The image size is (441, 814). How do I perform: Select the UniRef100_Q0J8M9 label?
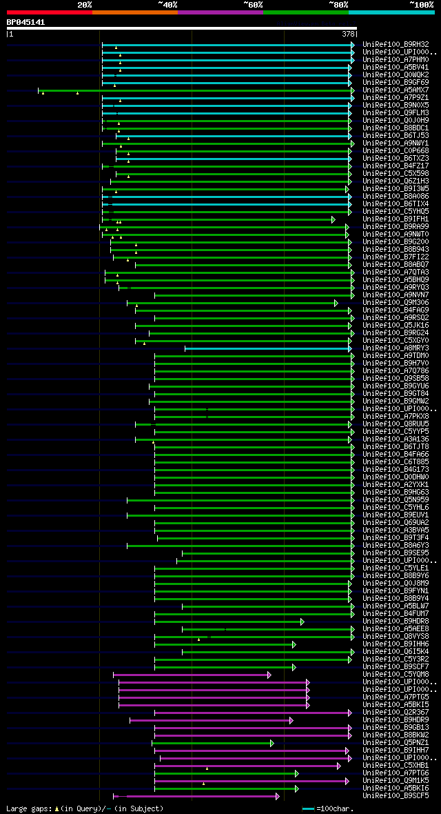coord(396,584)
